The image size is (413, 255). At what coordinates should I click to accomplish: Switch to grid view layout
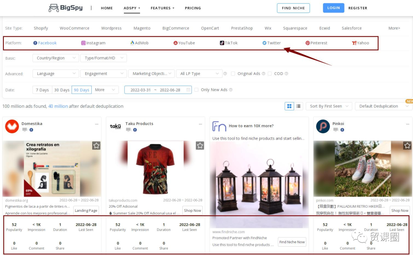click(x=289, y=106)
